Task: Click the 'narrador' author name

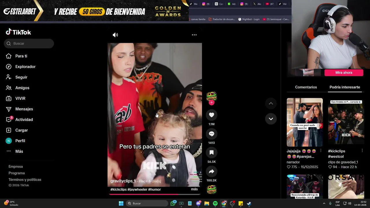Action: tap(293, 162)
